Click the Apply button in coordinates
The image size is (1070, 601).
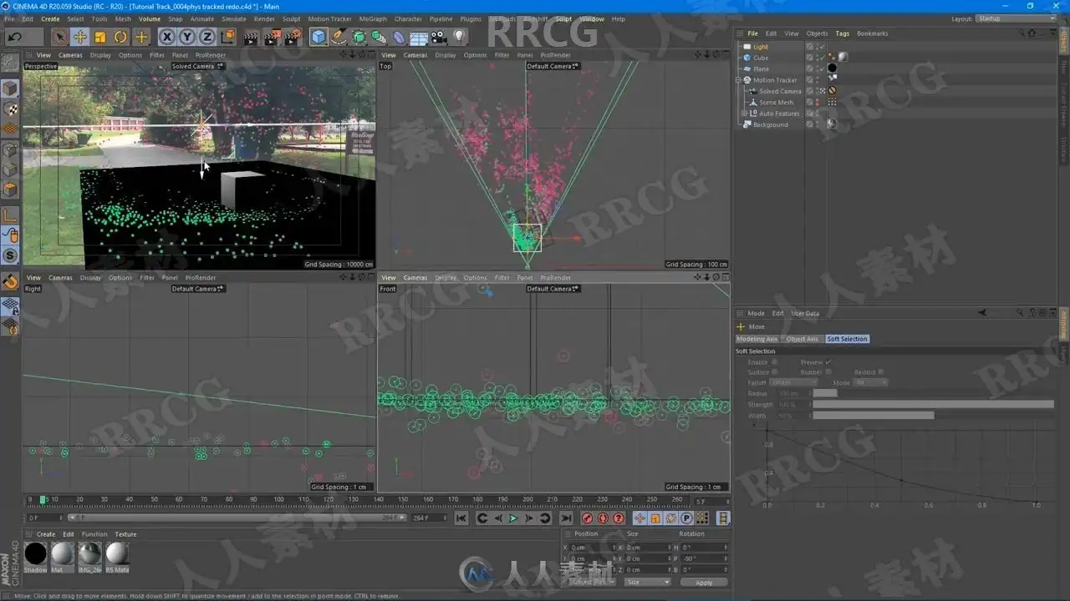(x=704, y=583)
